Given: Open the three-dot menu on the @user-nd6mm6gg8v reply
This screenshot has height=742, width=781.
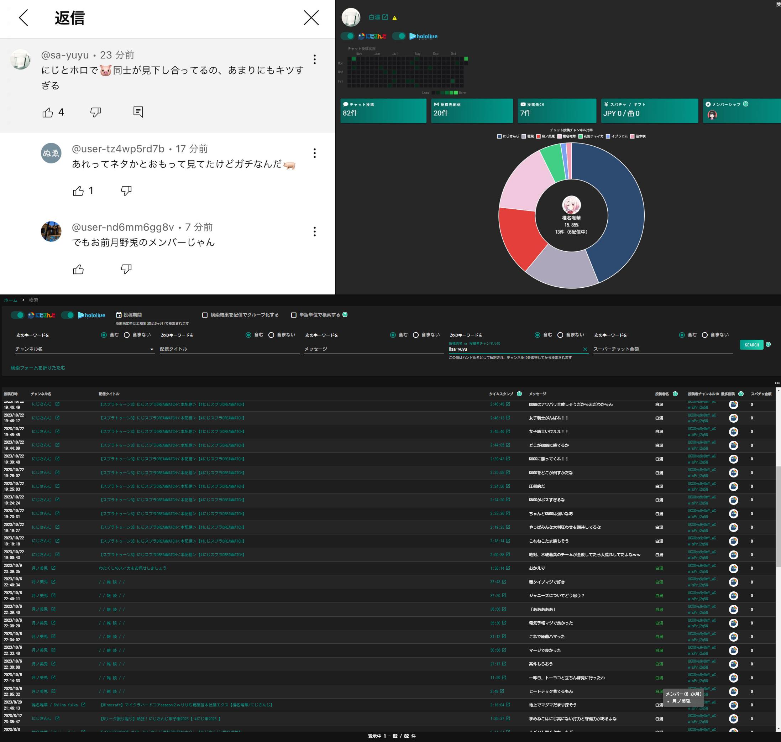Looking at the screenshot, I should pyautogui.click(x=314, y=231).
